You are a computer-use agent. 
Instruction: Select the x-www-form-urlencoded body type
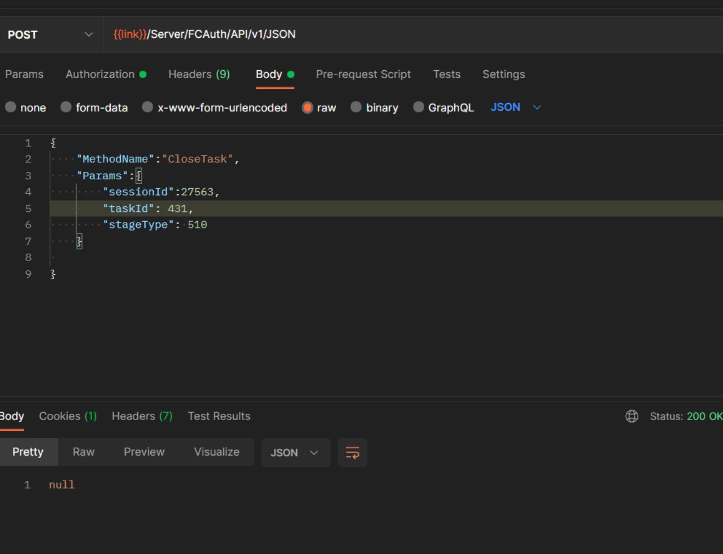click(x=215, y=107)
